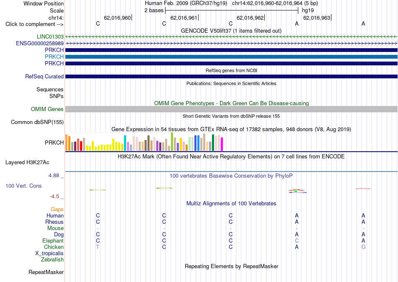Click the '2 bases' scale label

click(154, 10)
